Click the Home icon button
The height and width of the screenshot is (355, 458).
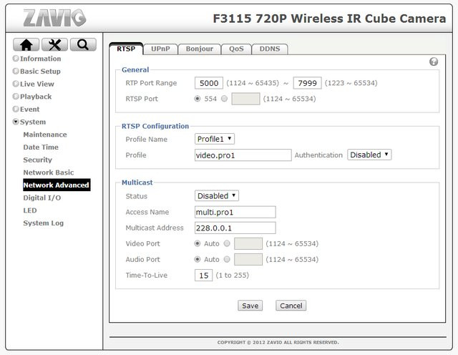tap(26, 44)
